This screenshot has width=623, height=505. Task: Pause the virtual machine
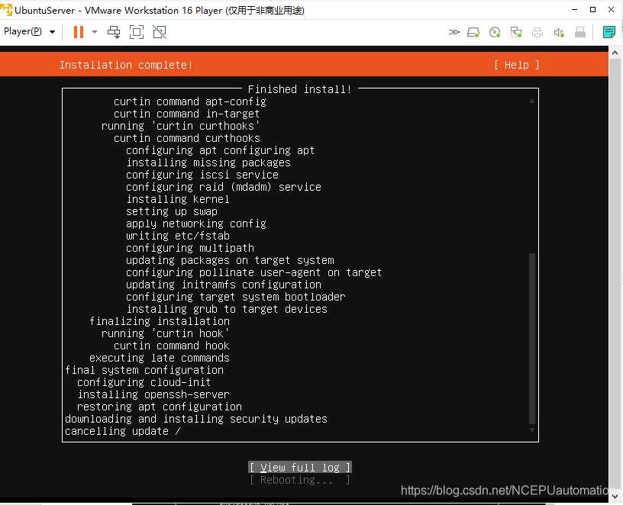(x=79, y=32)
